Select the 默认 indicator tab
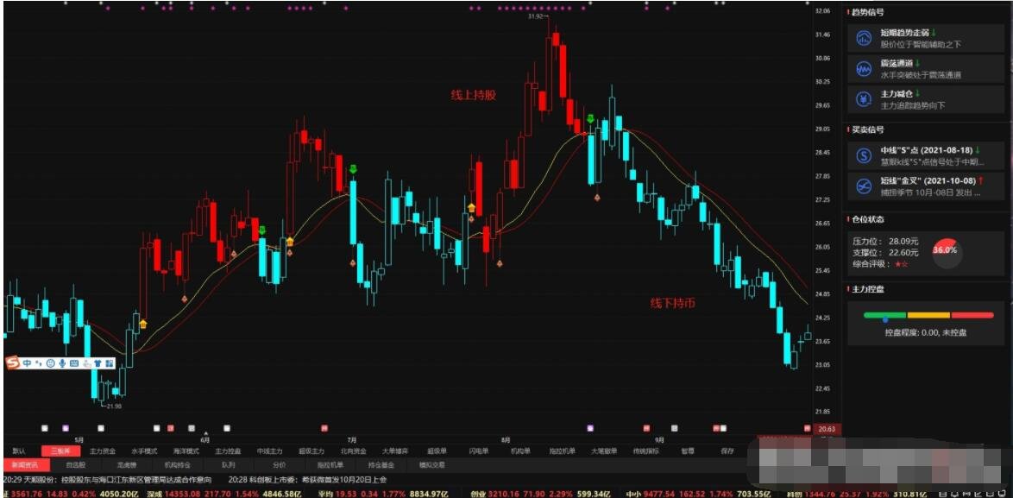Viewport: 1013px width, 498px height. tap(19, 451)
